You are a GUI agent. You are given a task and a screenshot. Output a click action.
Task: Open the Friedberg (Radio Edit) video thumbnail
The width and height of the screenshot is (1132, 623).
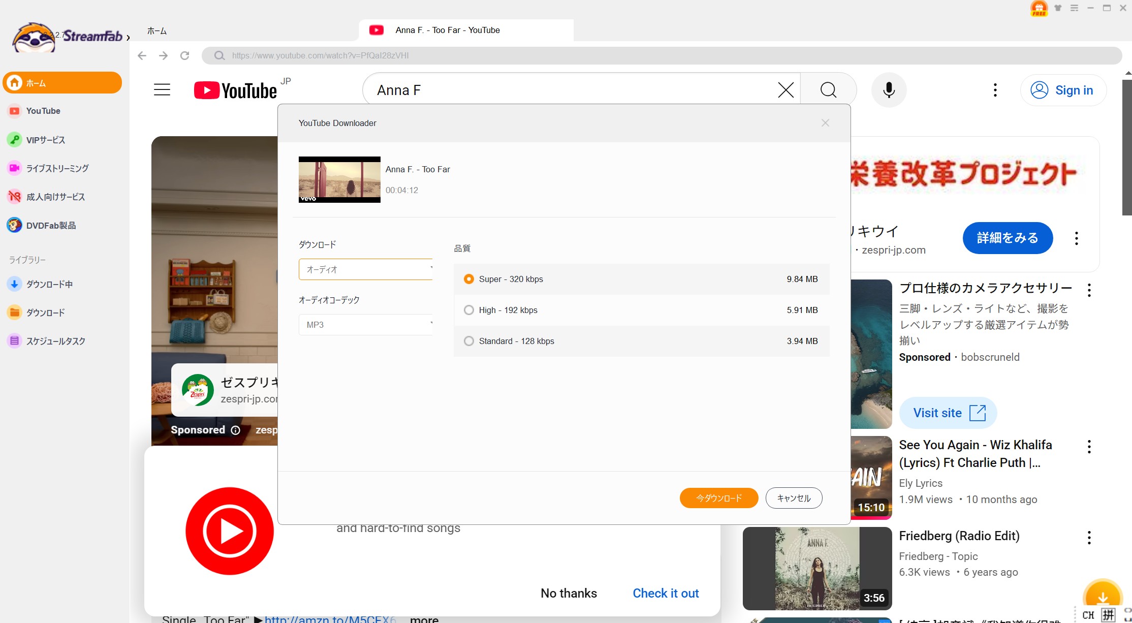click(817, 569)
